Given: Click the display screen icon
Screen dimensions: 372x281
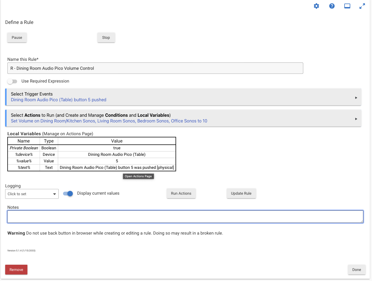Looking at the screenshot, I should (347, 6).
